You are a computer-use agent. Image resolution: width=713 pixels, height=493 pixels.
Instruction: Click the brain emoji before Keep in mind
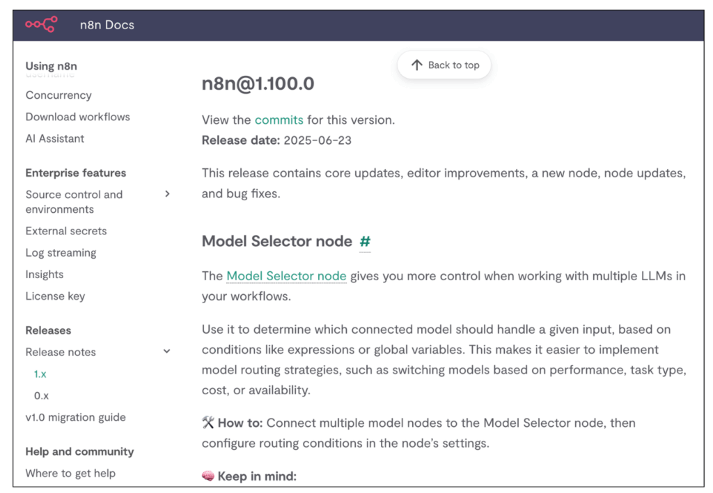[207, 476]
